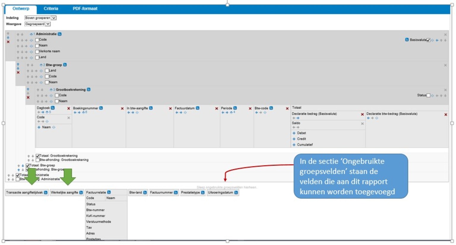Click the blue icon next to Factuurdatum

(198, 108)
